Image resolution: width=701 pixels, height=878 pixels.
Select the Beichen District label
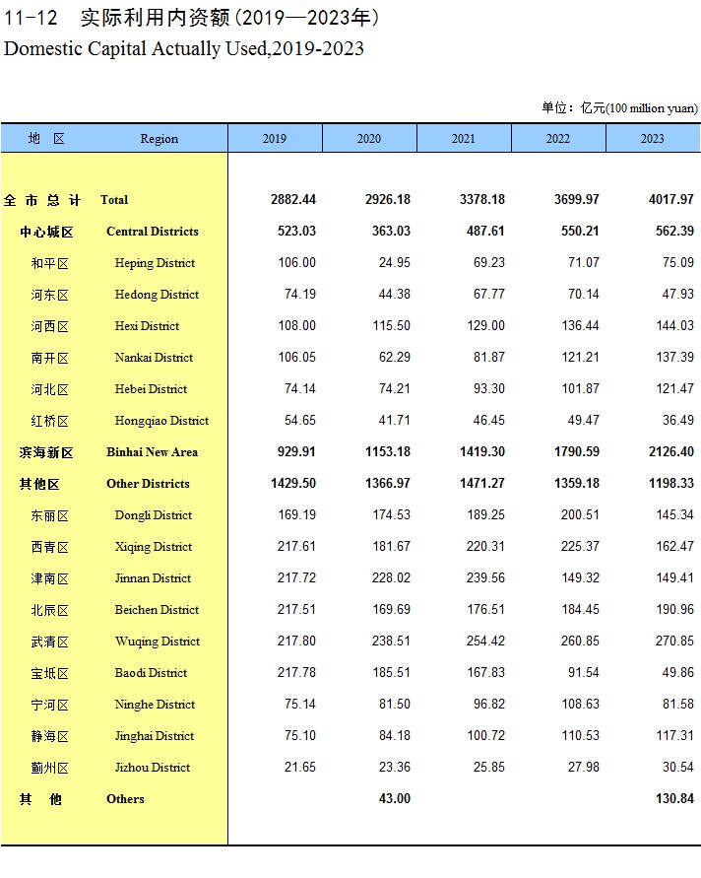pos(157,609)
